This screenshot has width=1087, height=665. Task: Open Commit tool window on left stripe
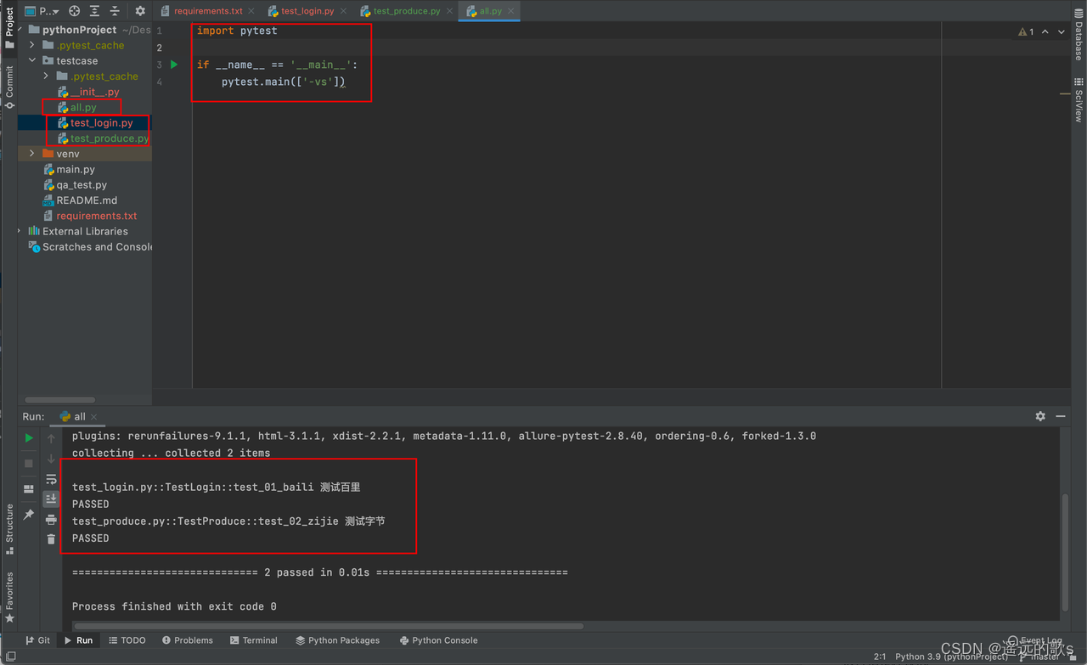(x=9, y=87)
